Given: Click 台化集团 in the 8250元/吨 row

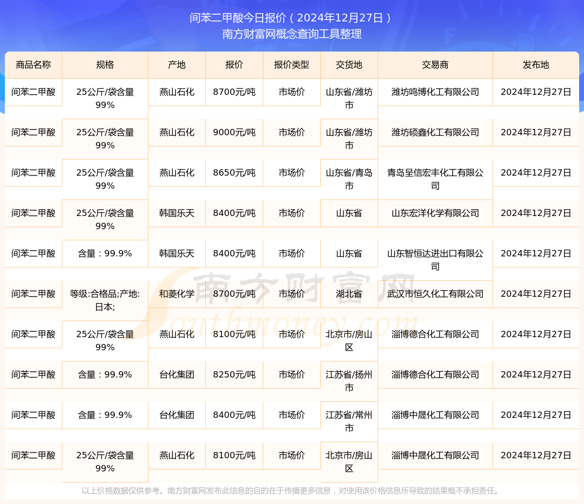Looking at the screenshot, I should (177, 375).
